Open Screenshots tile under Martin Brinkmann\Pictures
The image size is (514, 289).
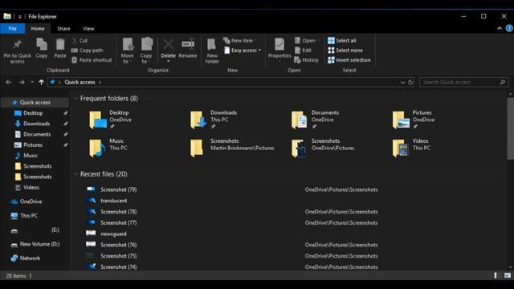pyautogui.click(x=232, y=148)
